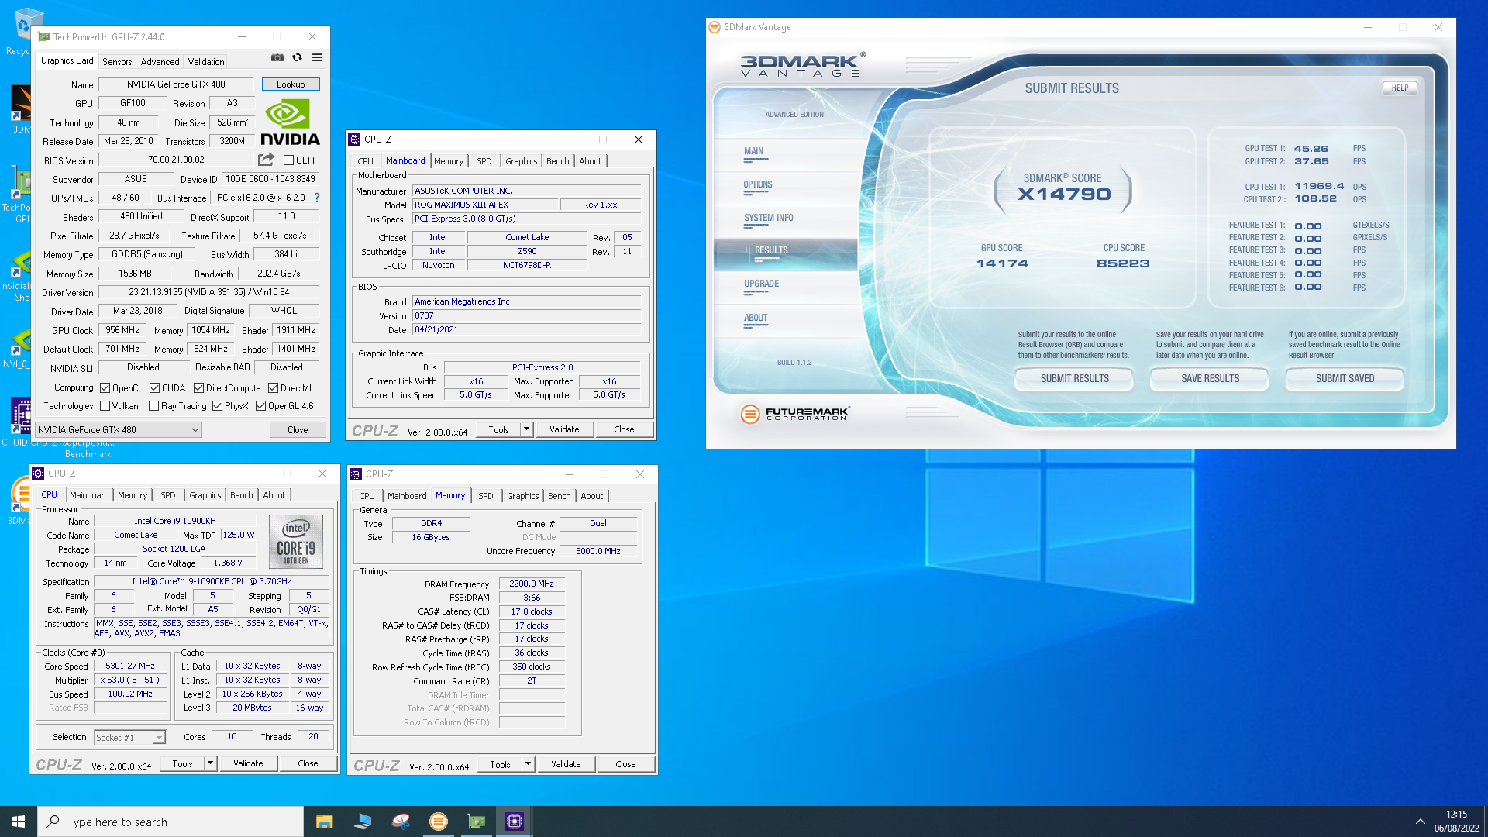This screenshot has height=837, width=1488.
Task: Click the taskbar search magnifier icon
Action: [53, 821]
